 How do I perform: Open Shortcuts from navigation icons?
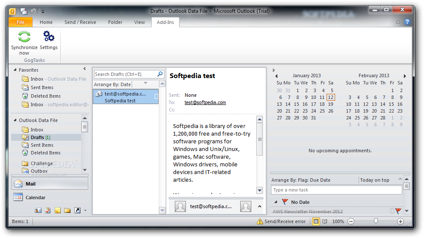point(77,210)
